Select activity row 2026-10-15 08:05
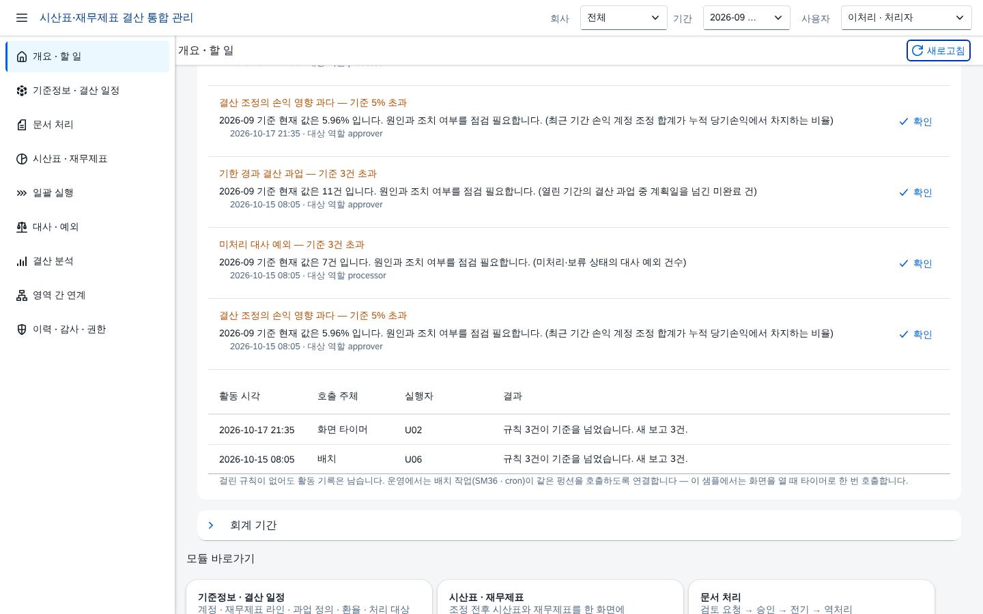Screen dimensions: 983x614 pyautogui.click(x=579, y=459)
